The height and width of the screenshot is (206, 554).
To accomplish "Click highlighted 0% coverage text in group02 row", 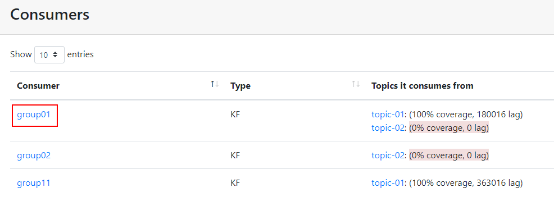I will 449,155.
